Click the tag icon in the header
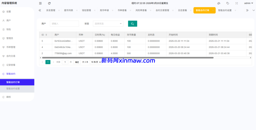Screen dimensions: 256x130 [228, 3]
